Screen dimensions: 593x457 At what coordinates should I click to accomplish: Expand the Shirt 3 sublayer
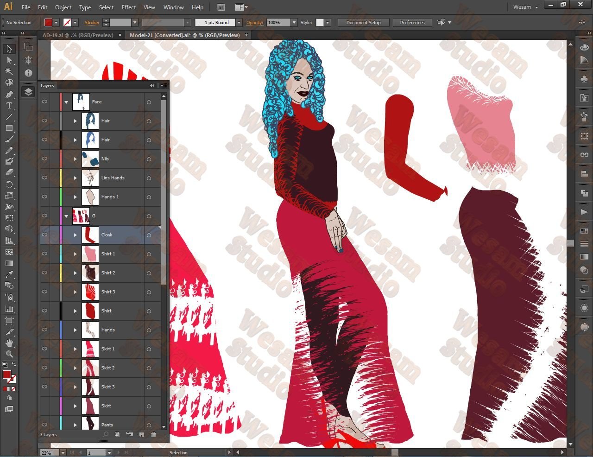pyautogui.click(x=76, y=292)
